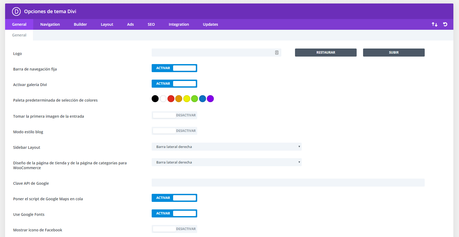Click the small icon inside Logo field

[x=277, y=53]
